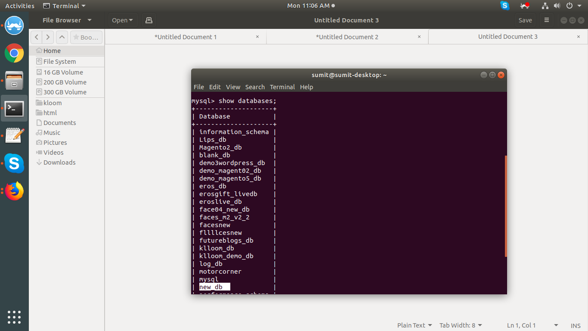This screenshot has height=331, width=588.
Task: Minimize the terminal window
Action: 484,75
